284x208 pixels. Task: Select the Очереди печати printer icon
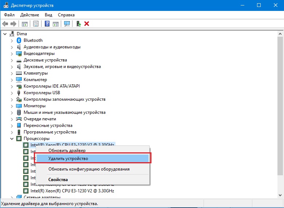tap(19, 119)
